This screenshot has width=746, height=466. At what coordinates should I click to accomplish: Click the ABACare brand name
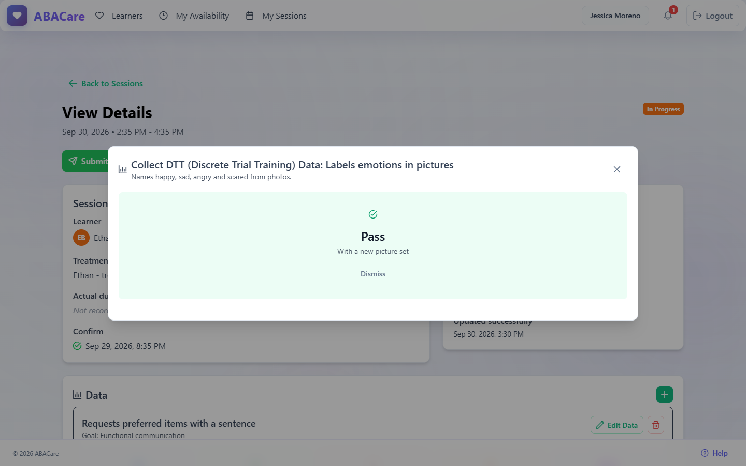pos(60,16)
